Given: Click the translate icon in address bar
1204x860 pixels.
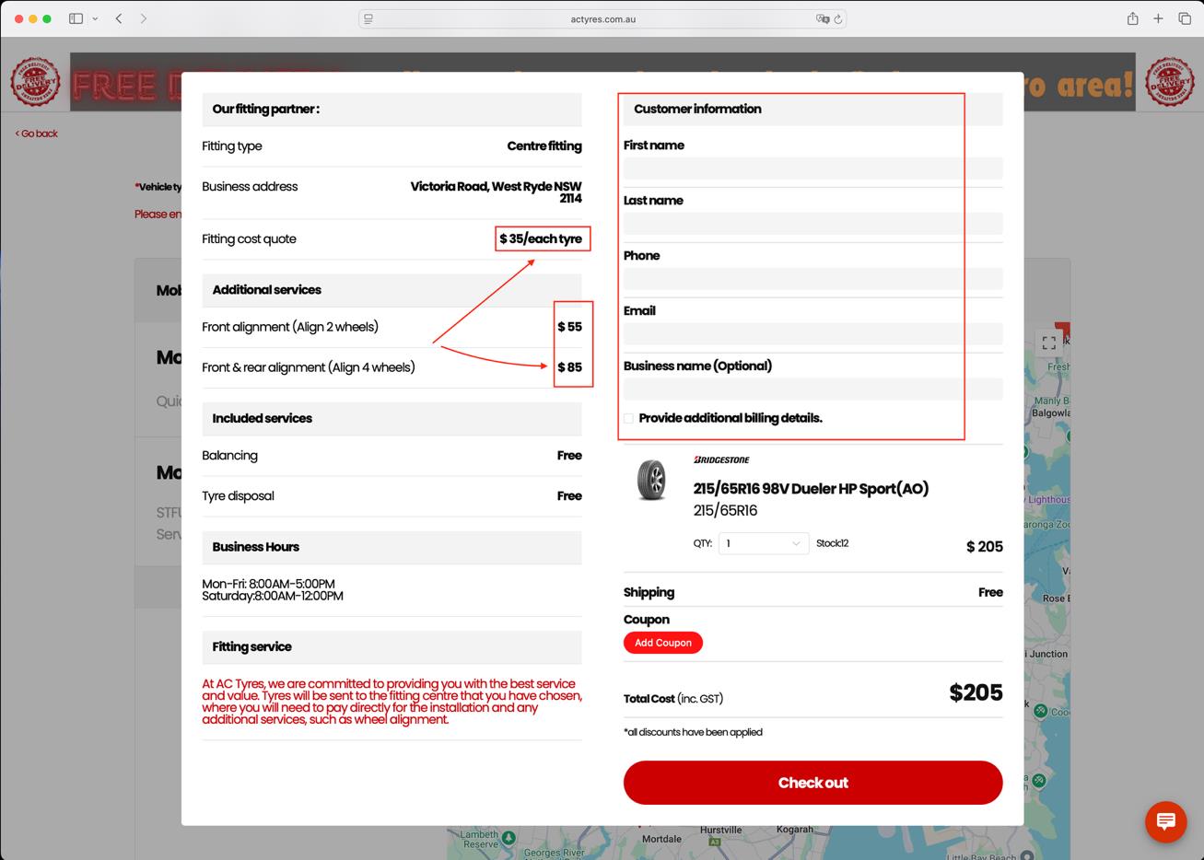Looking at the screenshot, I should pyautogui.click(x=822, y=18).
